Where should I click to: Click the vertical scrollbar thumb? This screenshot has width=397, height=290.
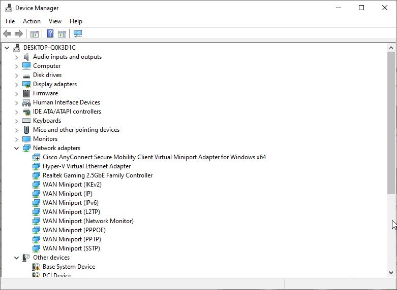391,123
